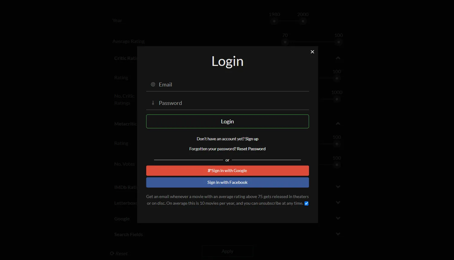
Task: Click the Average Rating handle at 100
Action: coord(339,42)
